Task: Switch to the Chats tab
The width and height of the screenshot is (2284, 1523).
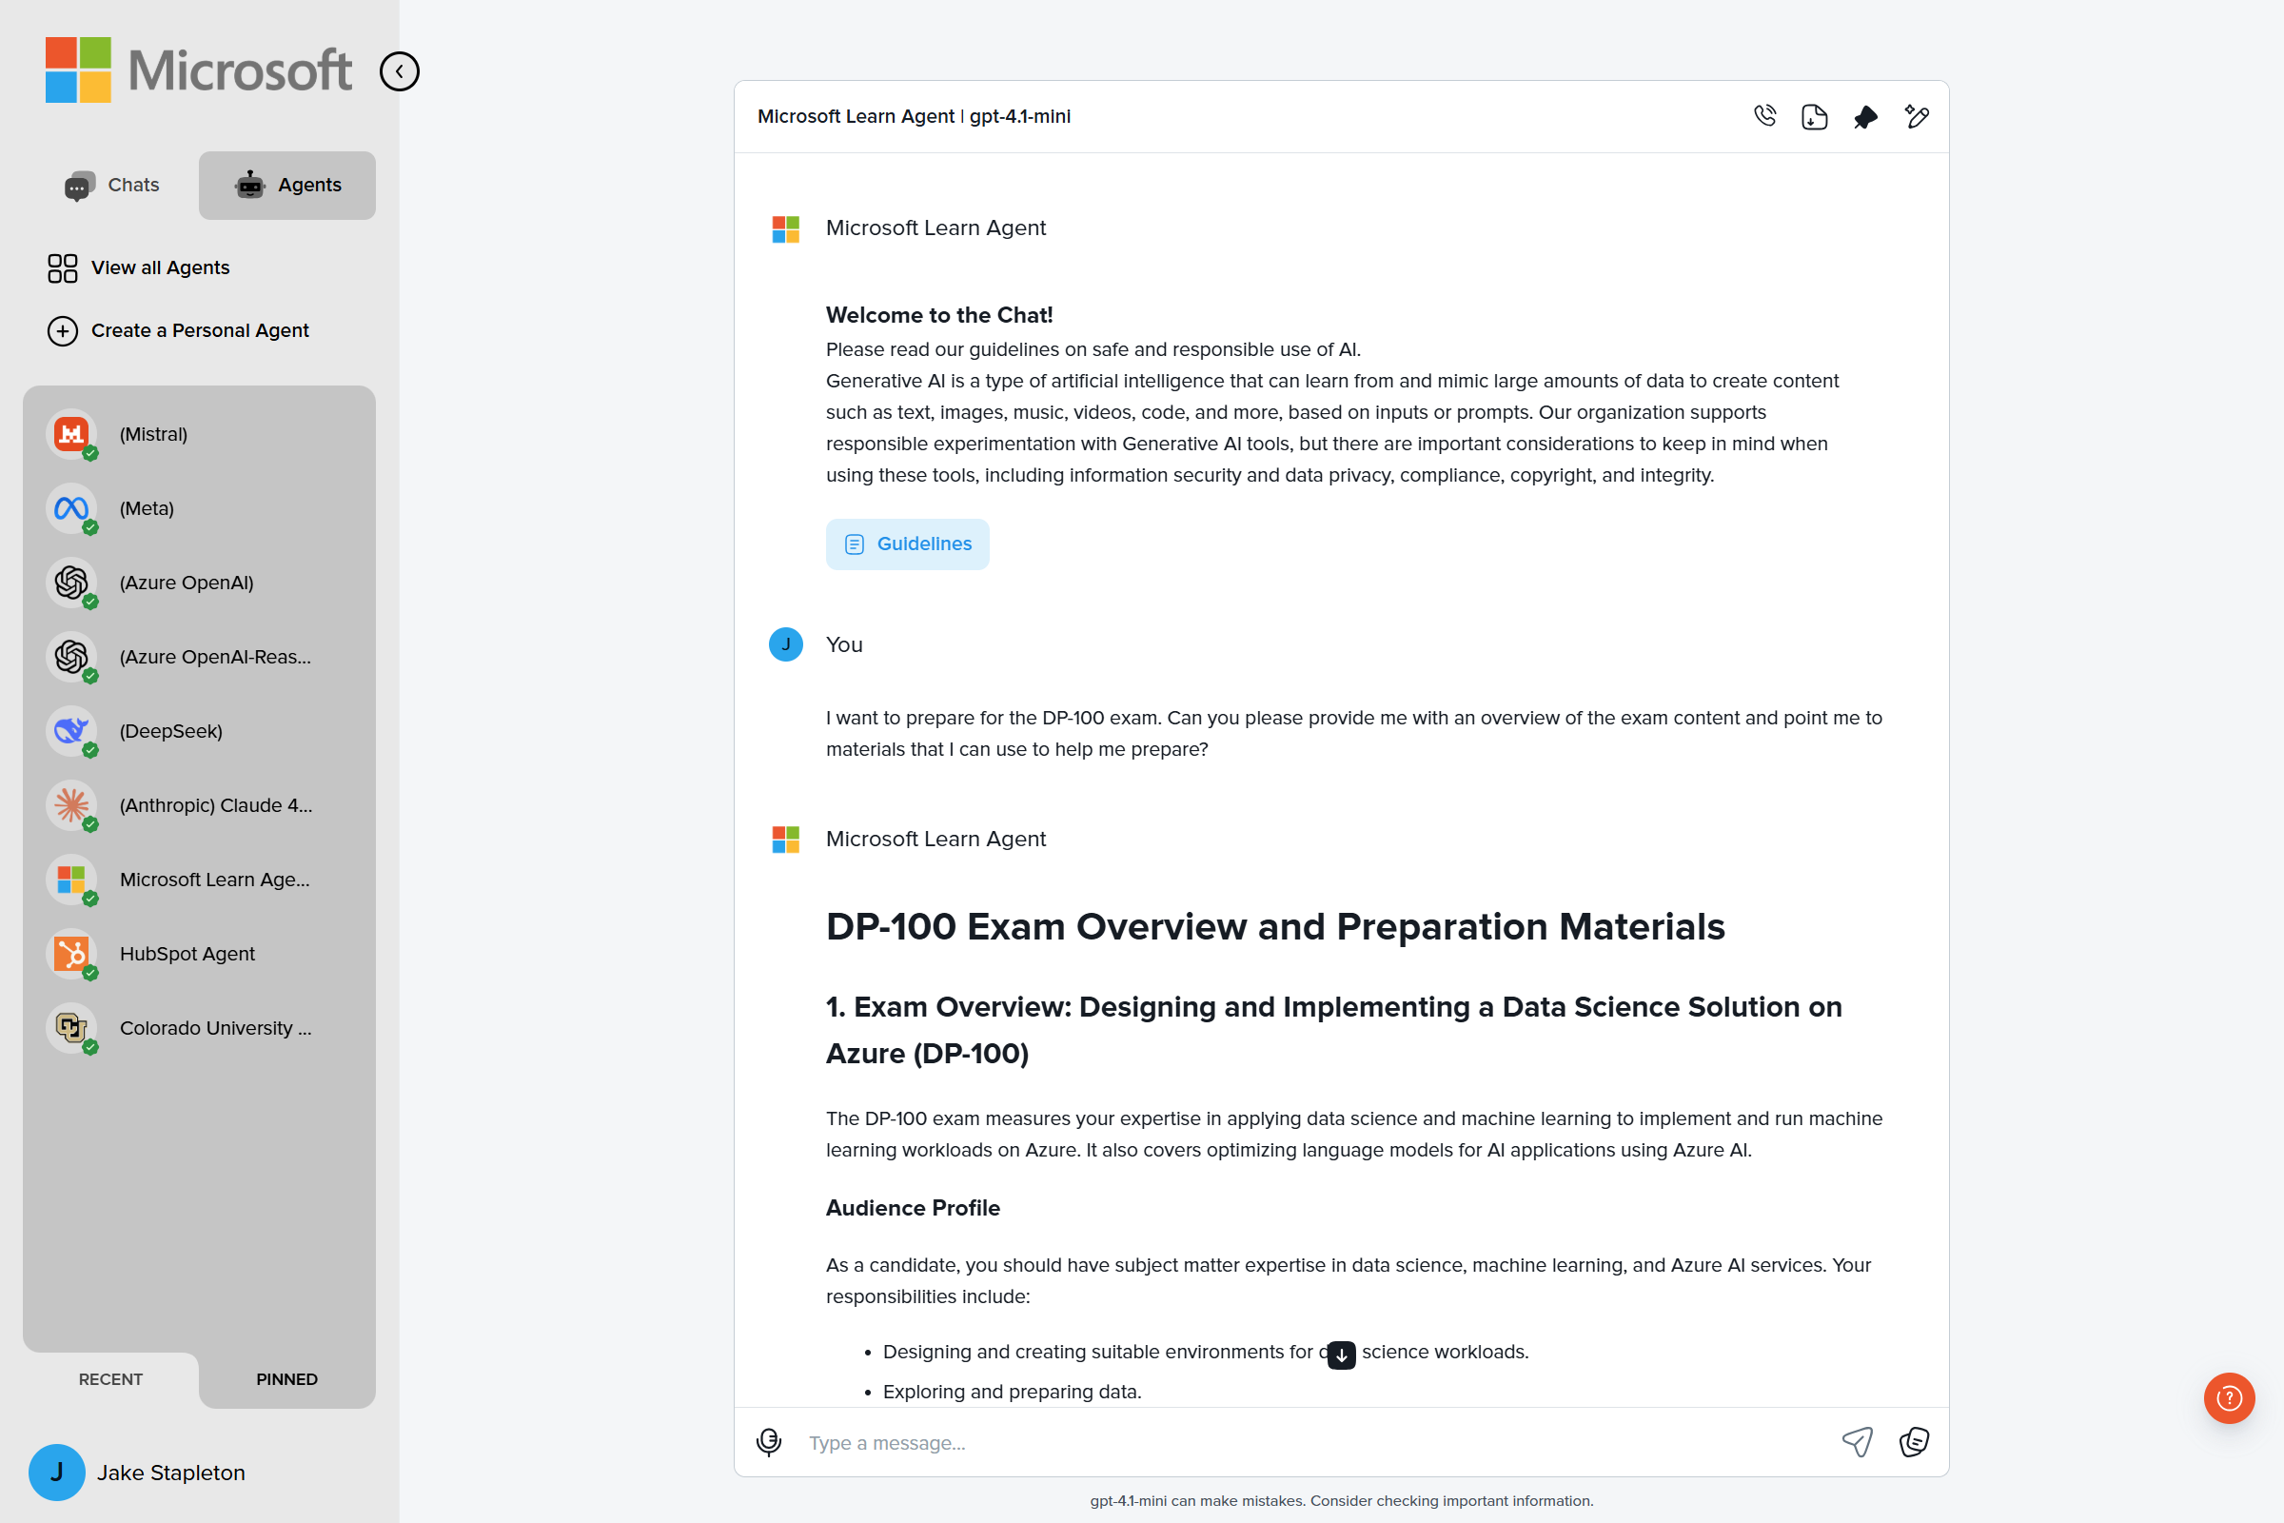Action: [112, 185]
